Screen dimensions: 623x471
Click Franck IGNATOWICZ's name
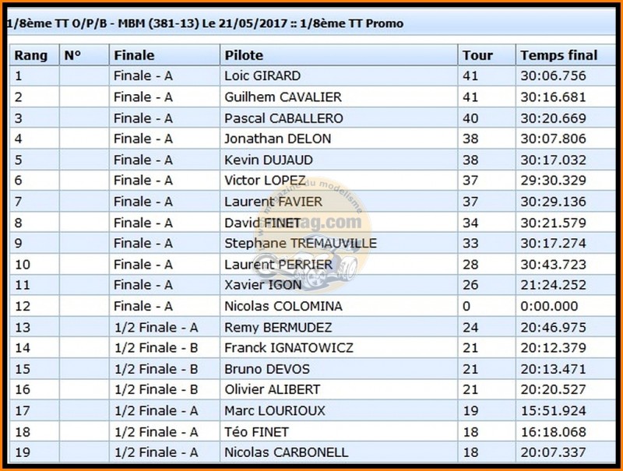point(289,348)
